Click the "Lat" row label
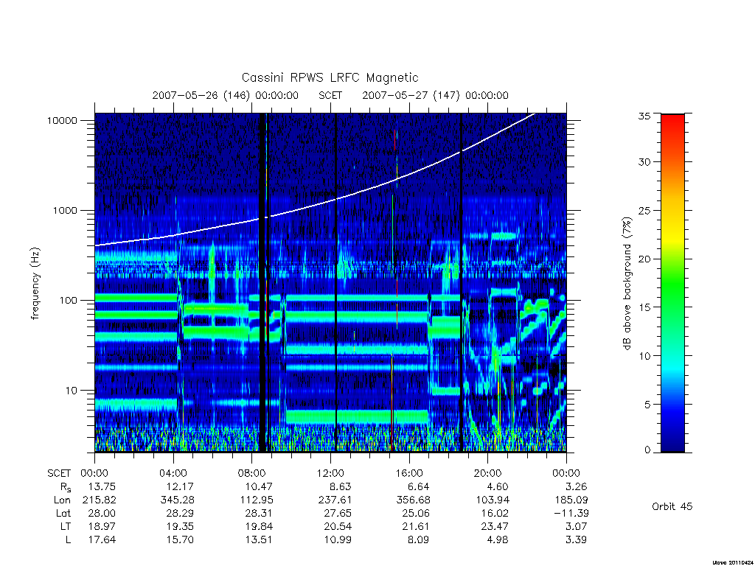The width and height of the screenshot is (755, 566). 63,513
